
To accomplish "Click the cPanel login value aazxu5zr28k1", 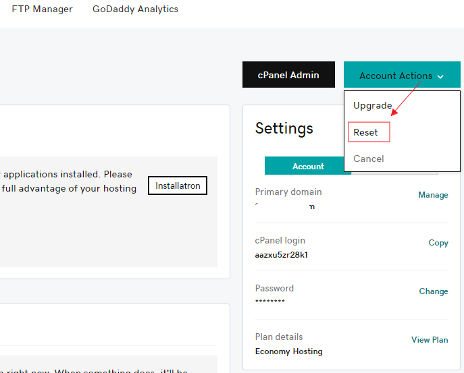I will [x=282, y=255].
